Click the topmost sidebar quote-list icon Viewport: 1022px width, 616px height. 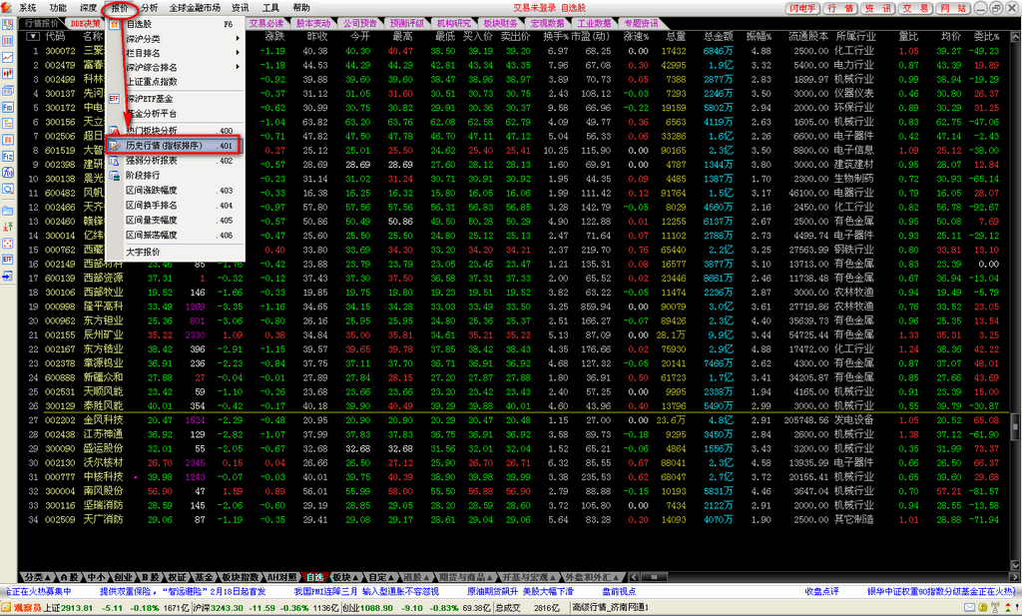7,25
